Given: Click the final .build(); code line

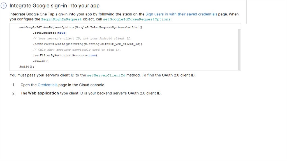Looking at the screenshot, I should pos(26,66).
